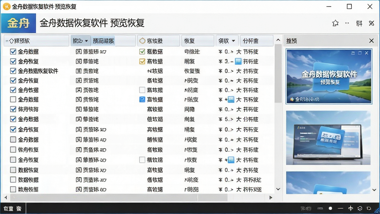Click the 恢复 column header
This screenshot has width=380, height=214.
point(198,41)
